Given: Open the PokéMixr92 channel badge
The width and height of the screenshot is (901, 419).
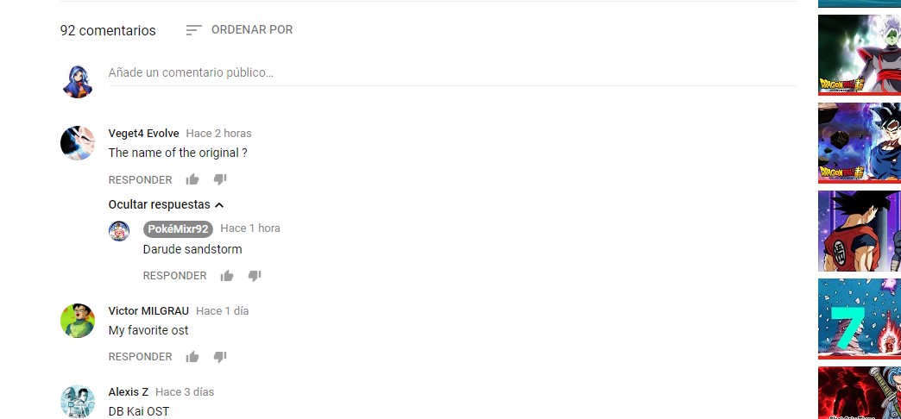Looking at the screenshot, I should point(178,229).
